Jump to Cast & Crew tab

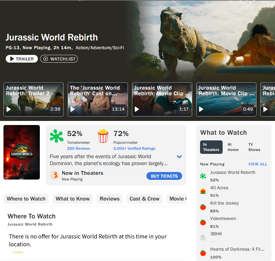coord(145,199)
